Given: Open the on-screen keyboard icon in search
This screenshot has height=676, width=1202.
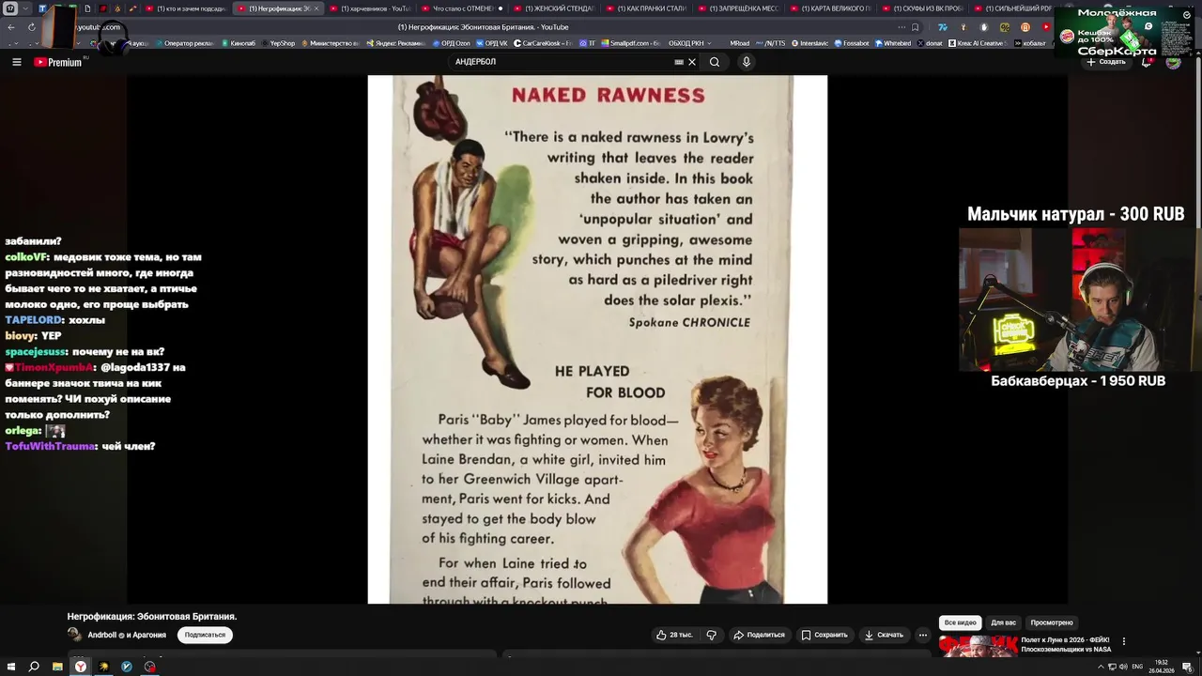Looking at the screenshot, I should [679, 62].
